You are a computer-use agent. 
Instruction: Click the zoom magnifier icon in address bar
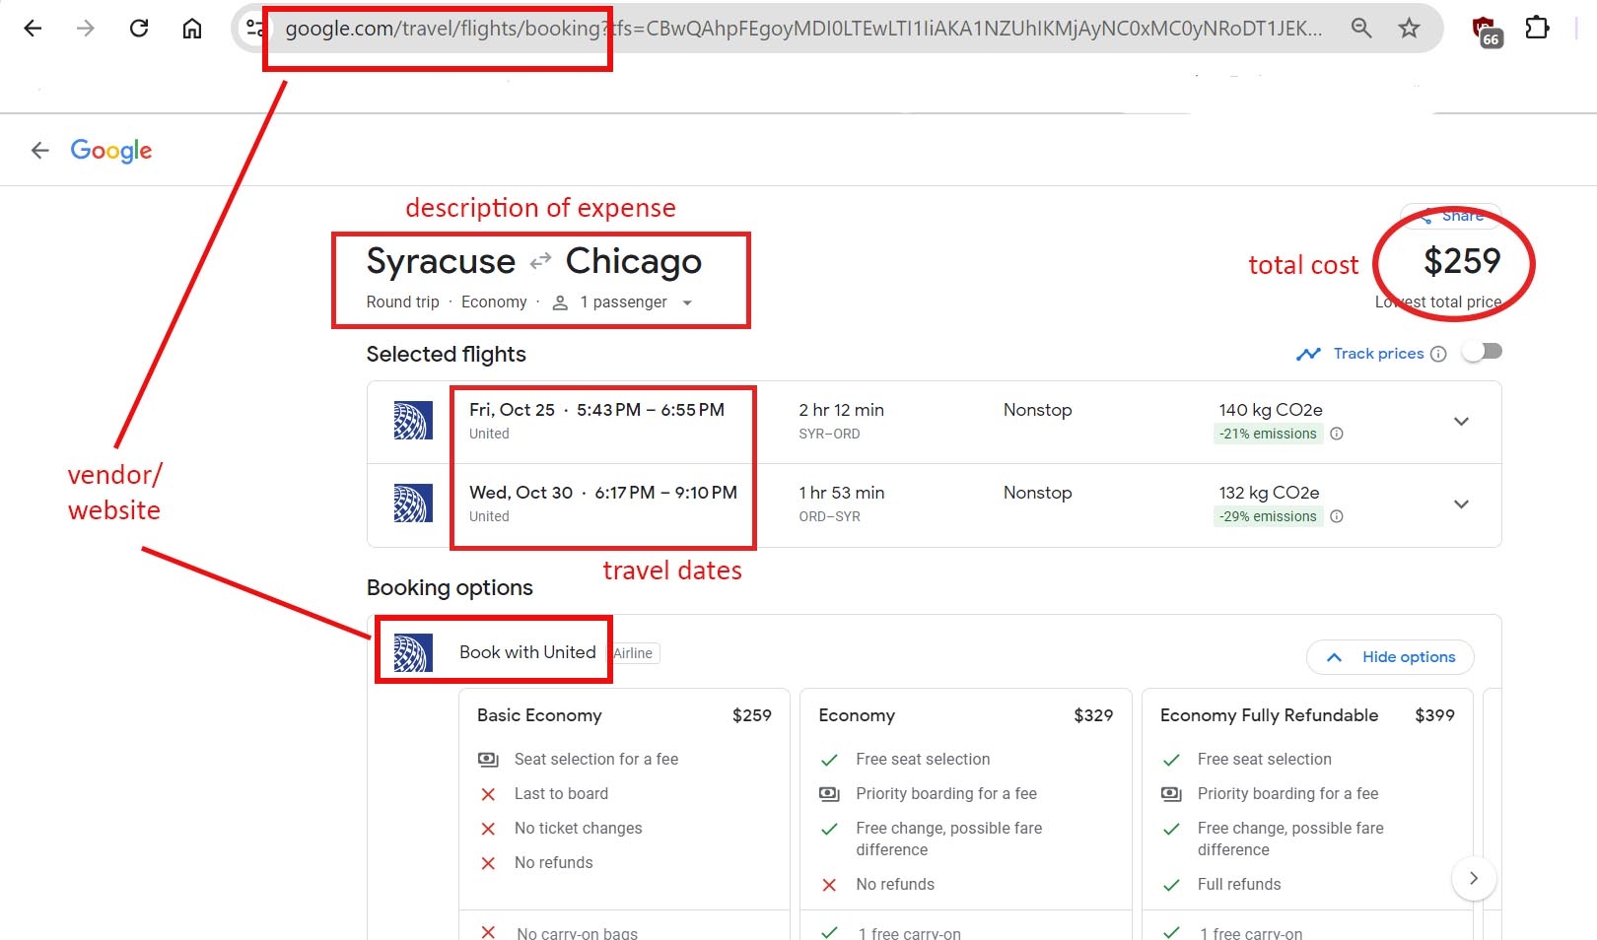[x=1361, y=29]
